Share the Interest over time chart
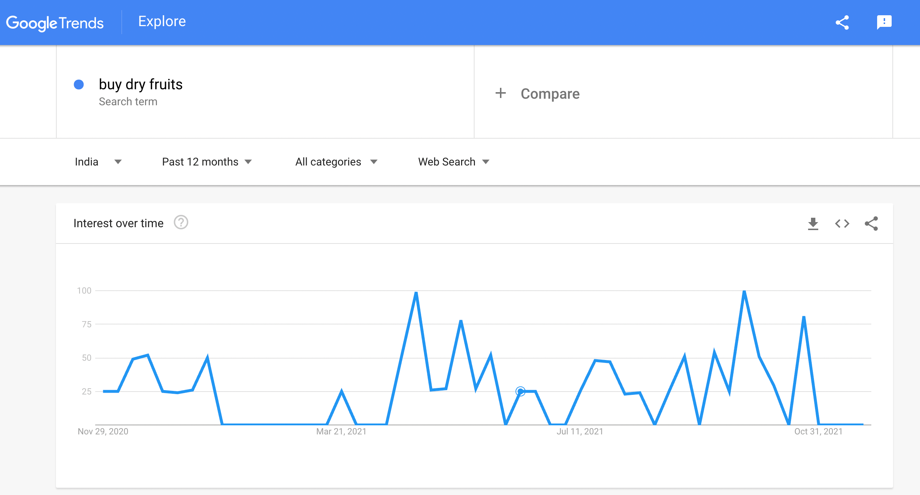 pyautogui.click(x=871, y=224)
